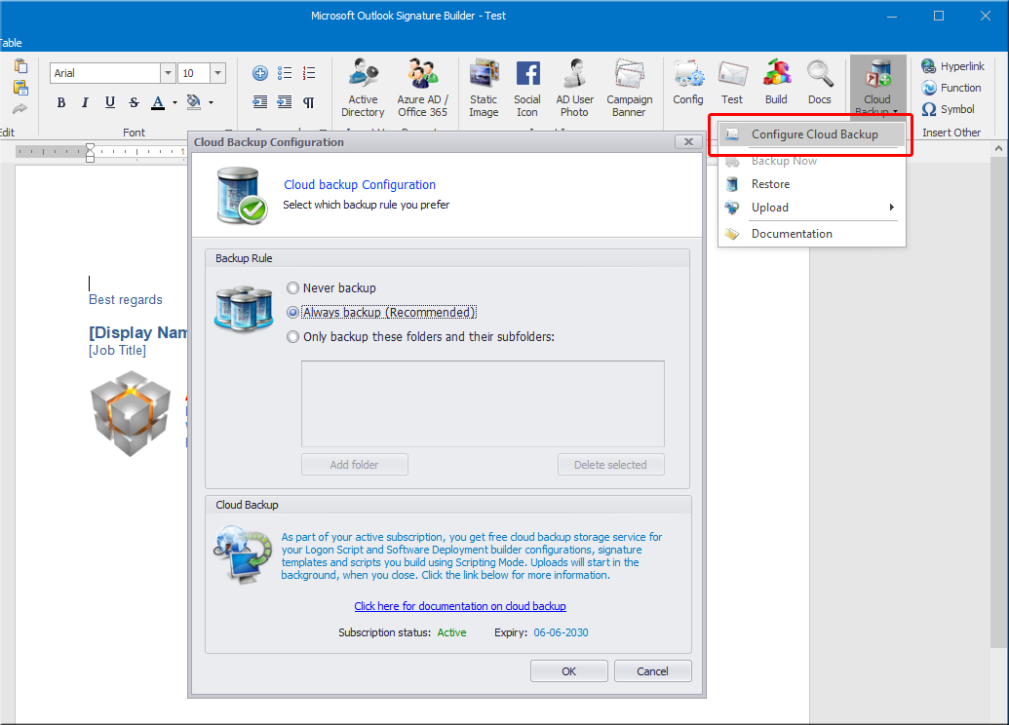Expand the highlight color dropdown arrow

211,103
